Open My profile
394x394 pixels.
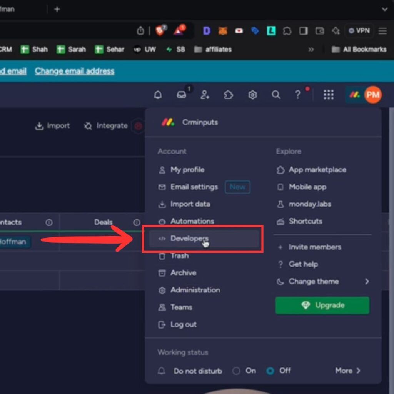coord(181,170)
